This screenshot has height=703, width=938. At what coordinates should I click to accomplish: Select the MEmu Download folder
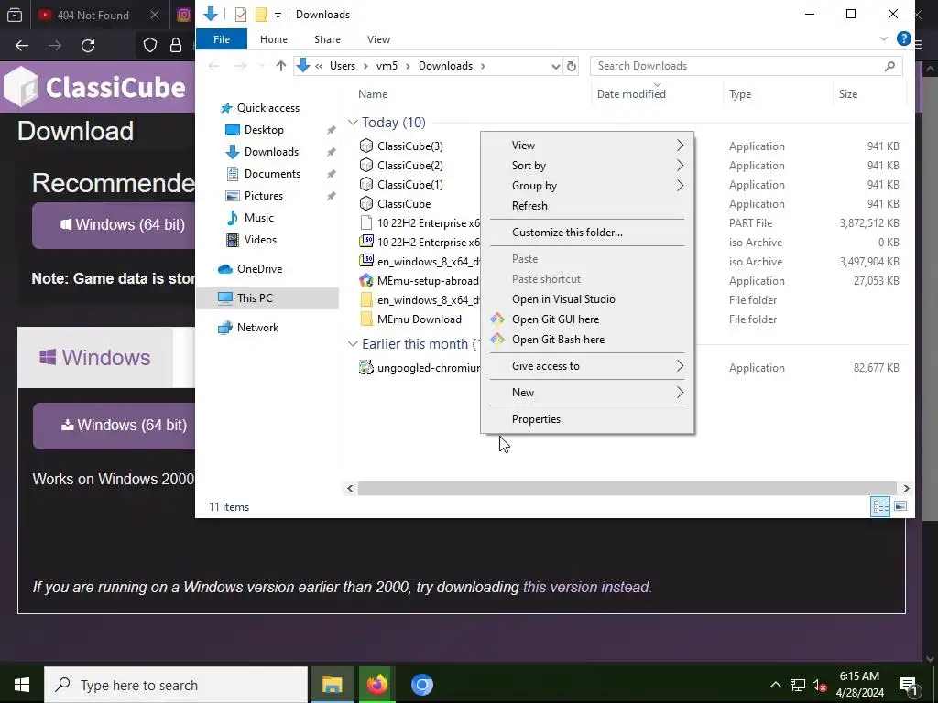point(419,319)
